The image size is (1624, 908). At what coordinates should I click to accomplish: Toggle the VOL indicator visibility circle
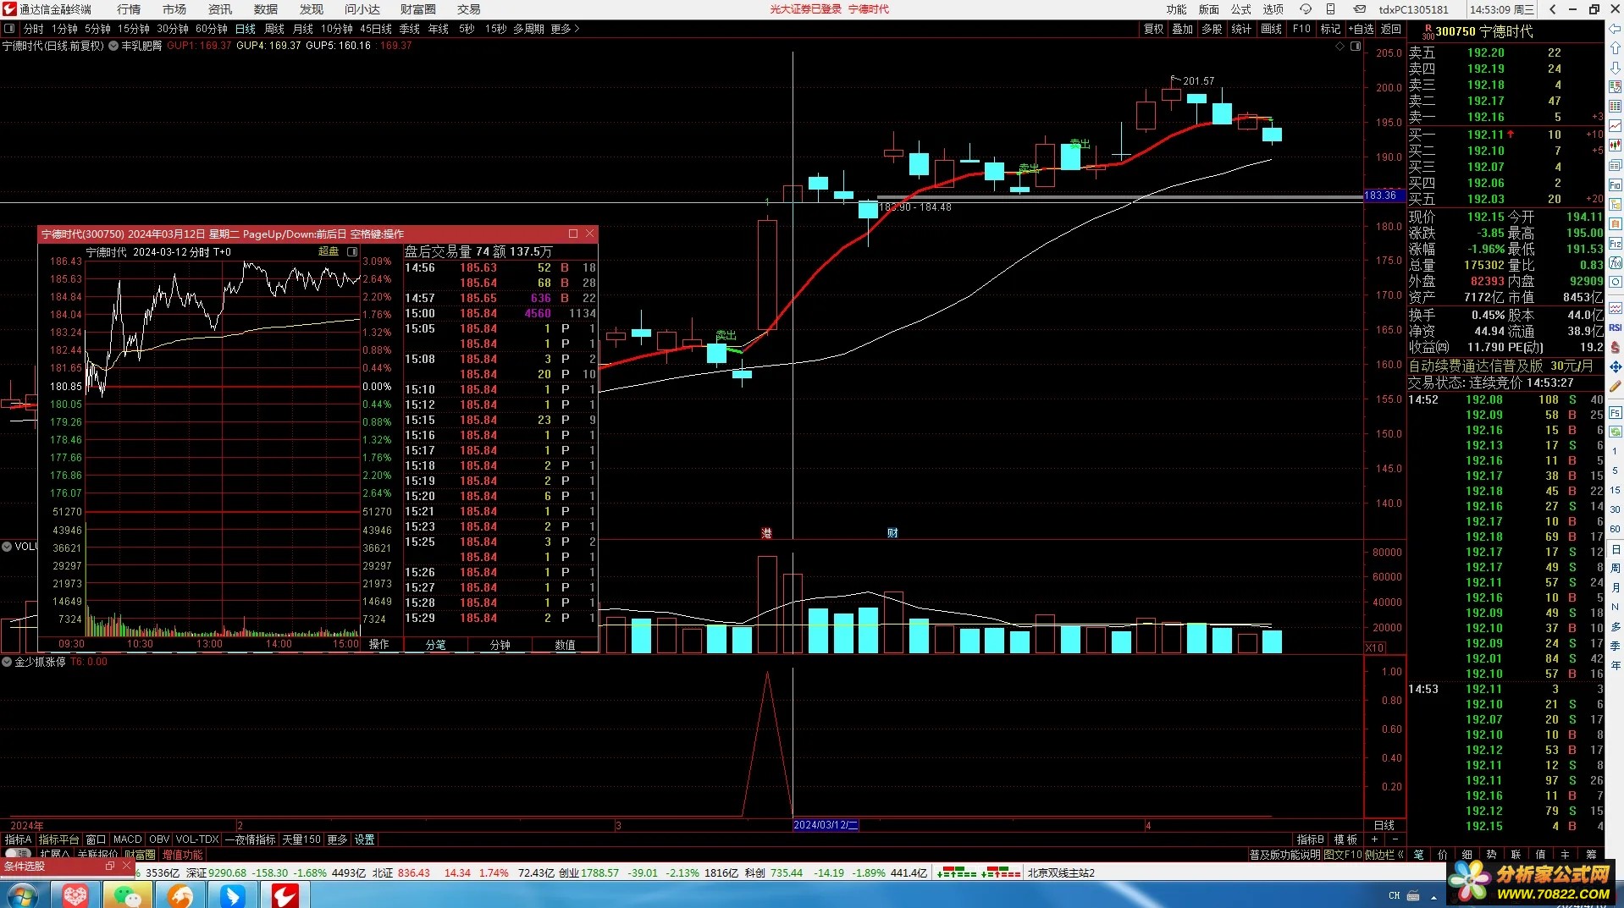[x=7, y=547]
